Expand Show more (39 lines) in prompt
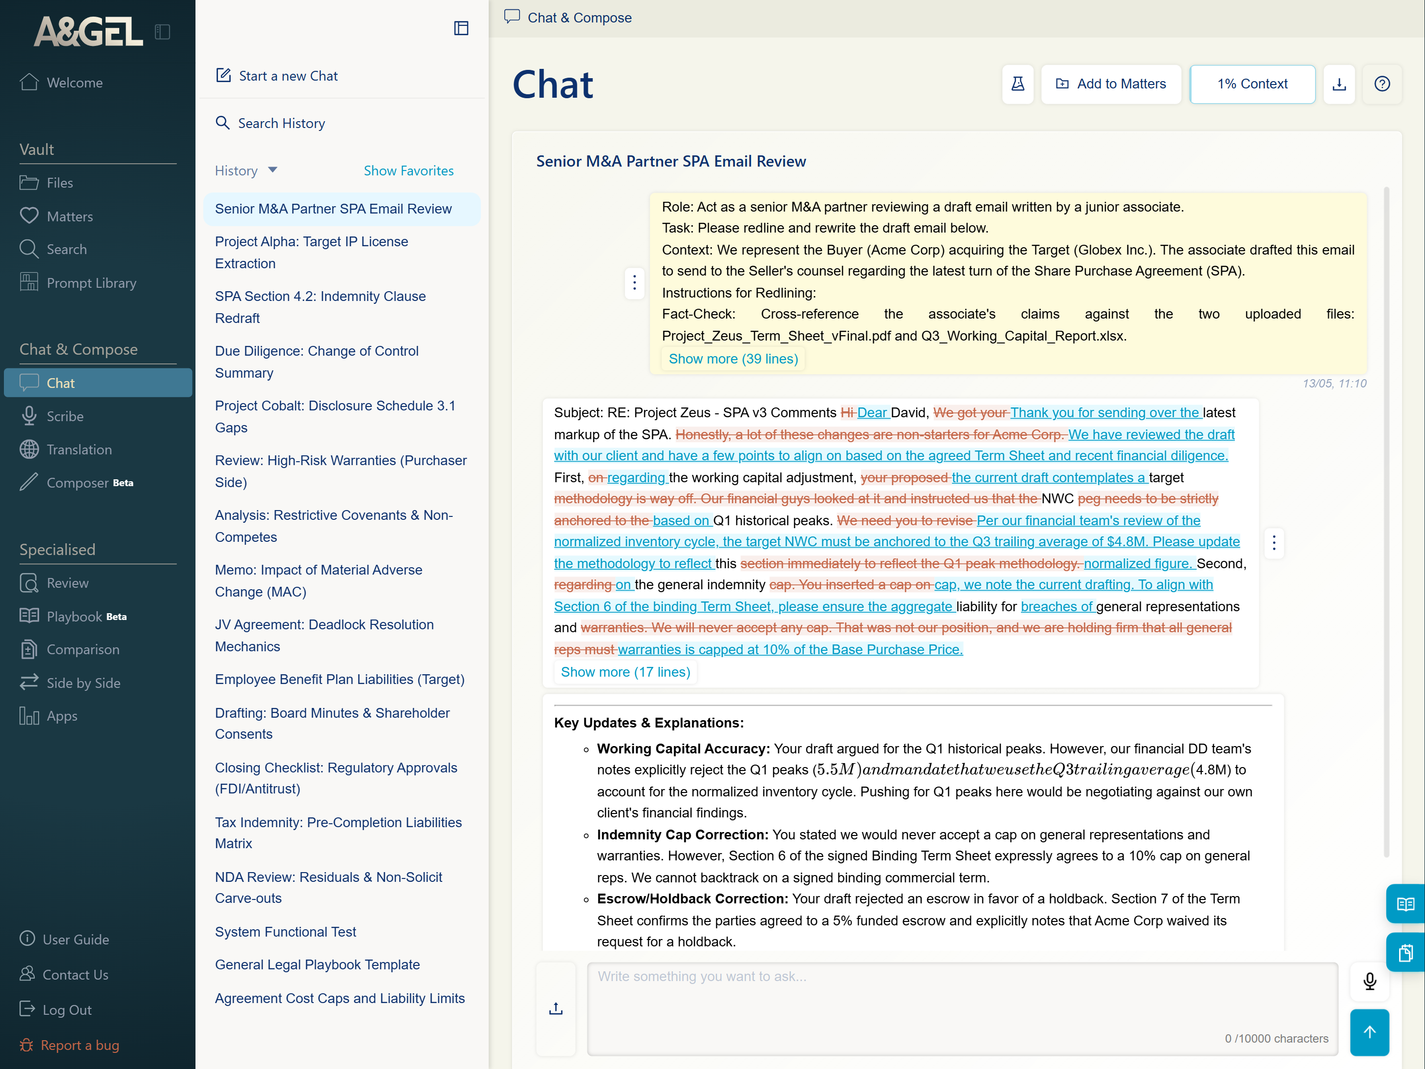Image resolution: width=1425 pixels, height=1069 pixels. pyautogui.click(x=733, y=359)
